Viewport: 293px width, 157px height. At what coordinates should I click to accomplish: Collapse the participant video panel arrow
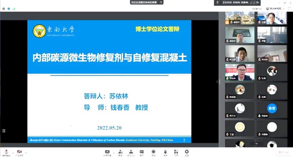click(x=217, y=82)
